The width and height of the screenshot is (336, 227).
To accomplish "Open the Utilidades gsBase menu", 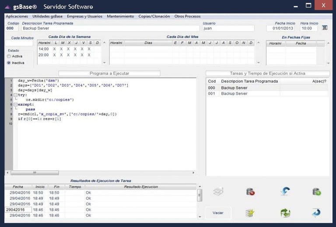I will [47, 16].
